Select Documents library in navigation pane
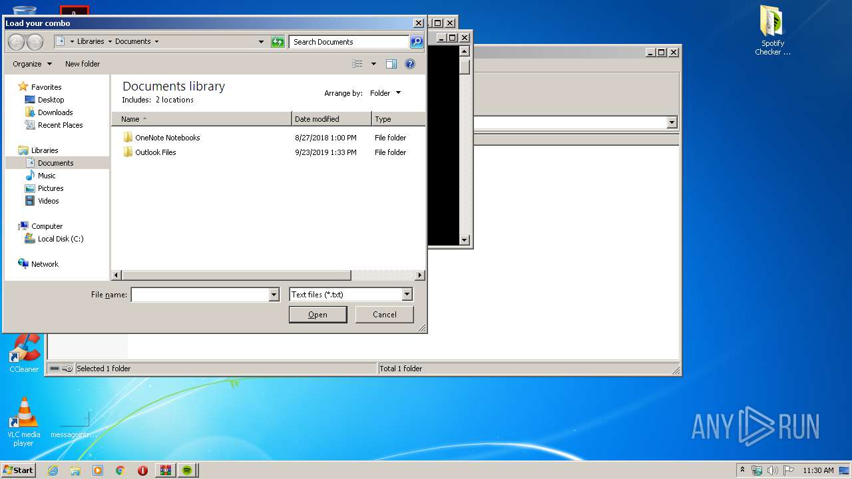This screenshot has height=479, width=852. pos(57,163)
